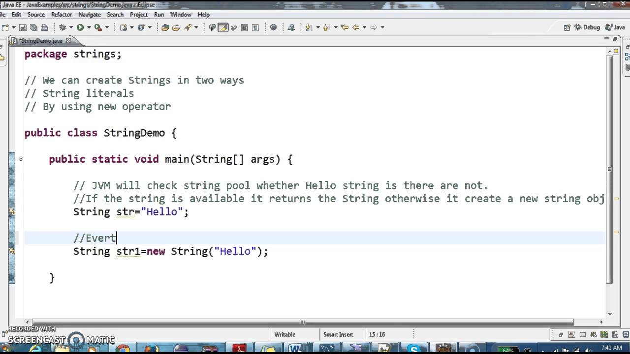Open dropdown next to Next Annotation icon
This screenshot has width=630, height=354.
pyautogui.click(x=317, y=28)
